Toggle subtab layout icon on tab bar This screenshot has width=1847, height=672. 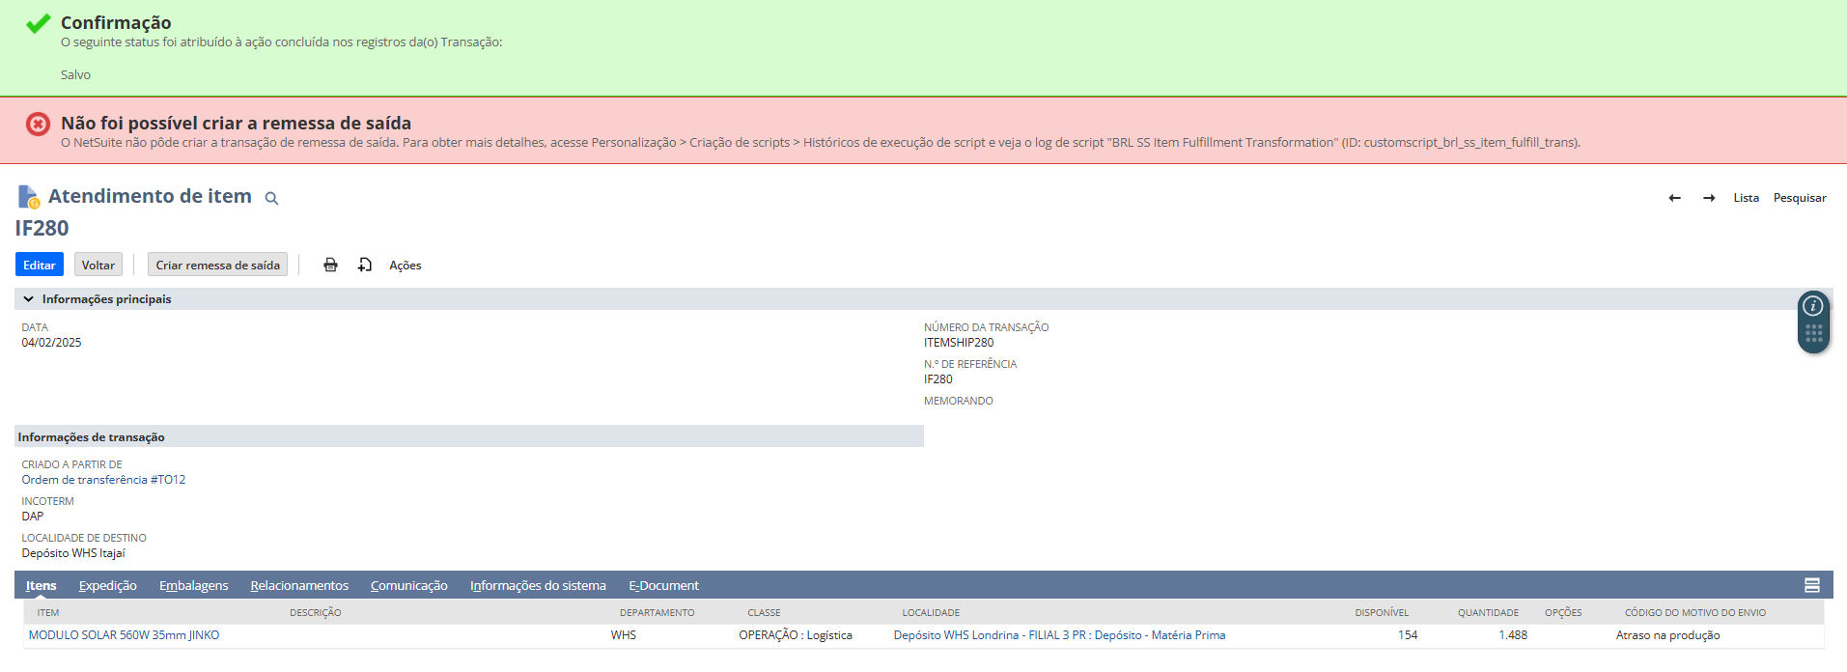click(x=1811, y=585)
